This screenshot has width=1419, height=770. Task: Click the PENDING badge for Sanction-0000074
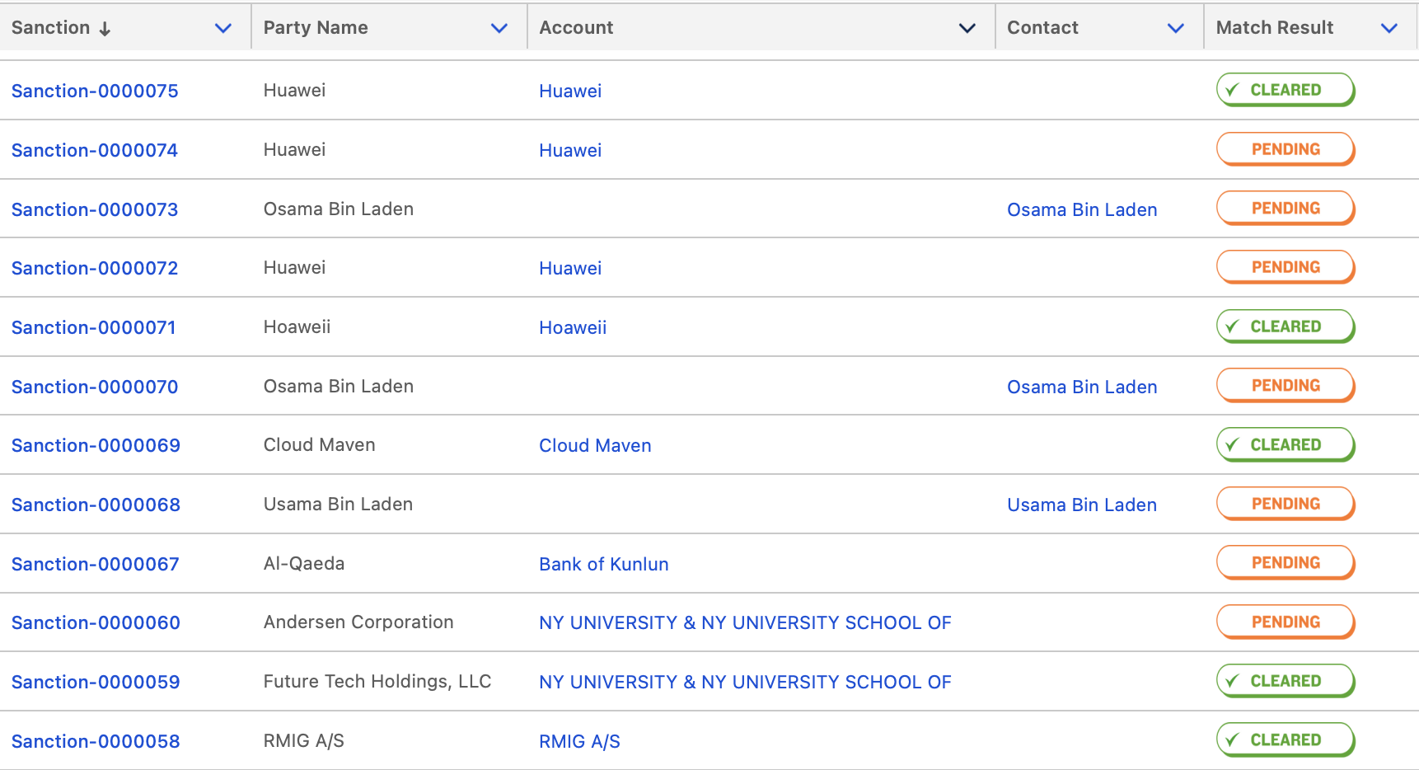coord(1286,149)
